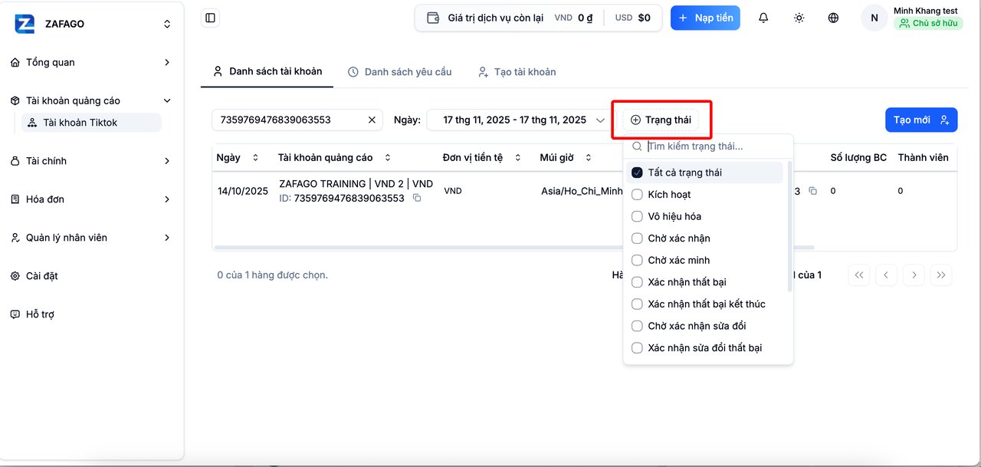The height and width of the screenshot is (467, 981).
Task: Click the Chủ sở hữu badge
Action: click(928, 24)
